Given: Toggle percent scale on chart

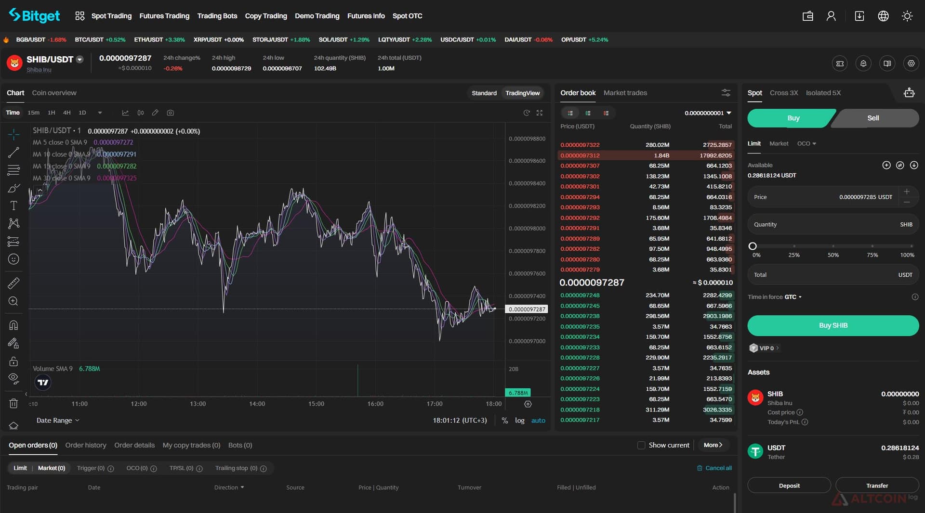Looking at the screenshot, I should [x=504, y=420].
